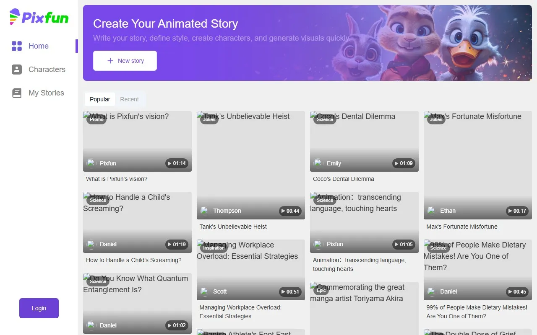The image size is (537, 335).
Task: Click the Home grid icon in sidebar
Action: pos(17,46)
